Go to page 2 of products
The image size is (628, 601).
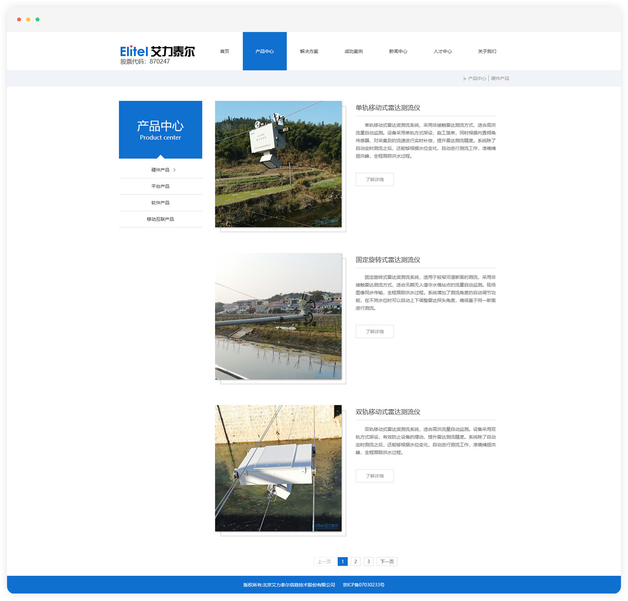[356, 562]
